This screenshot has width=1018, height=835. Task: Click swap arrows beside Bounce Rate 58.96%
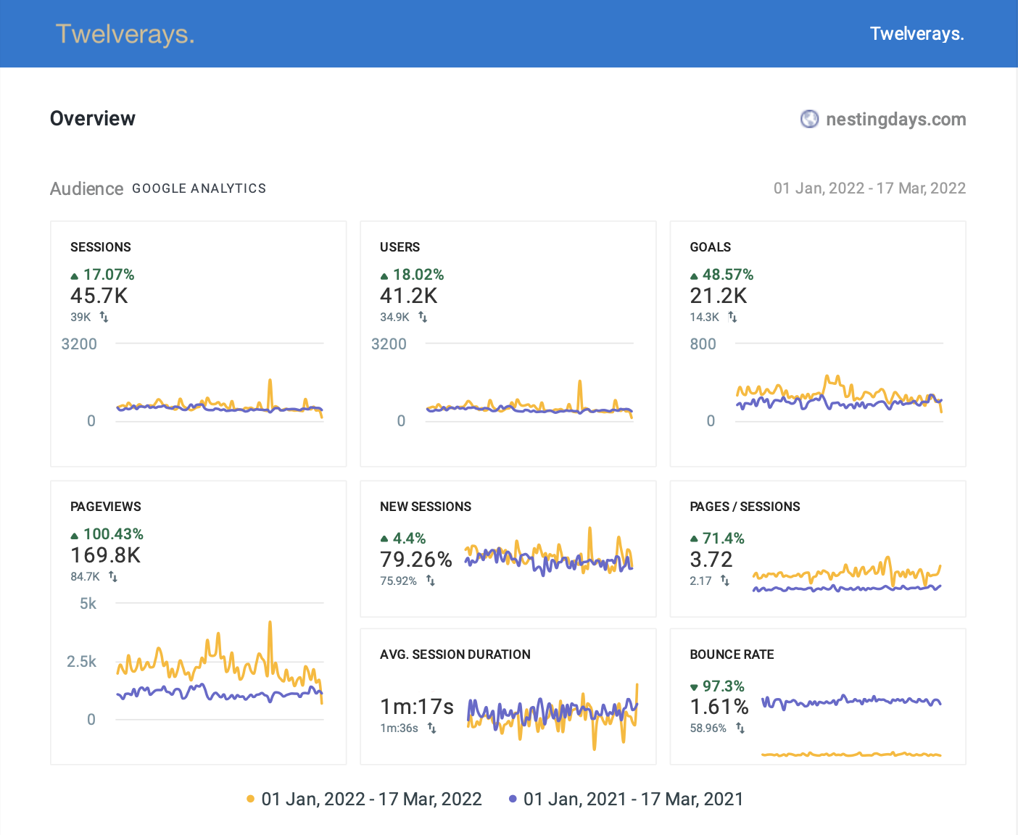pos(740,728)
